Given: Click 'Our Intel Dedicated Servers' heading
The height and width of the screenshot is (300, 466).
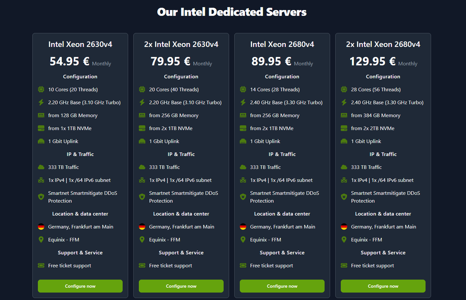Looking at the screenshot, I should click(x=232, y=12).
